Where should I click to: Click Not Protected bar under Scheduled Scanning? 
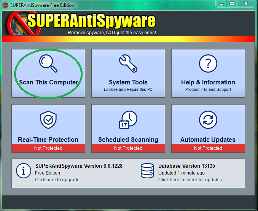pos(128,148)
